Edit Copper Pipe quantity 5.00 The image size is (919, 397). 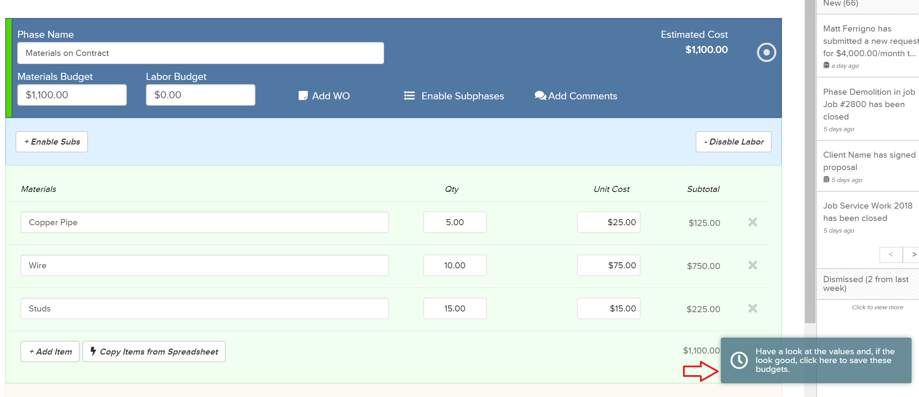tap(455, 222)
